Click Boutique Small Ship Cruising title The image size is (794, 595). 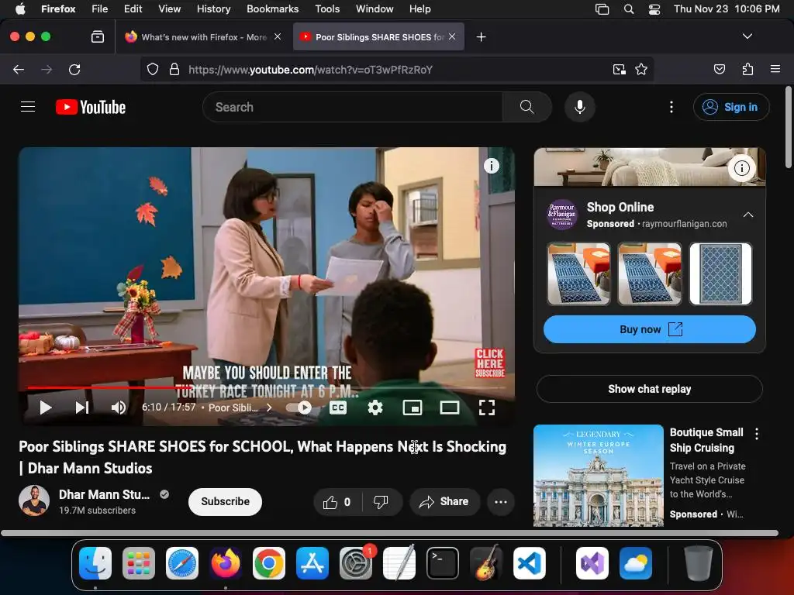click(x=706, y=440)
